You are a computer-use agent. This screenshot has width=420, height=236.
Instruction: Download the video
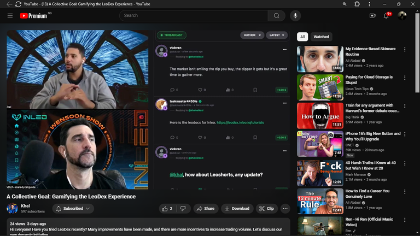[x=237, y=209]
